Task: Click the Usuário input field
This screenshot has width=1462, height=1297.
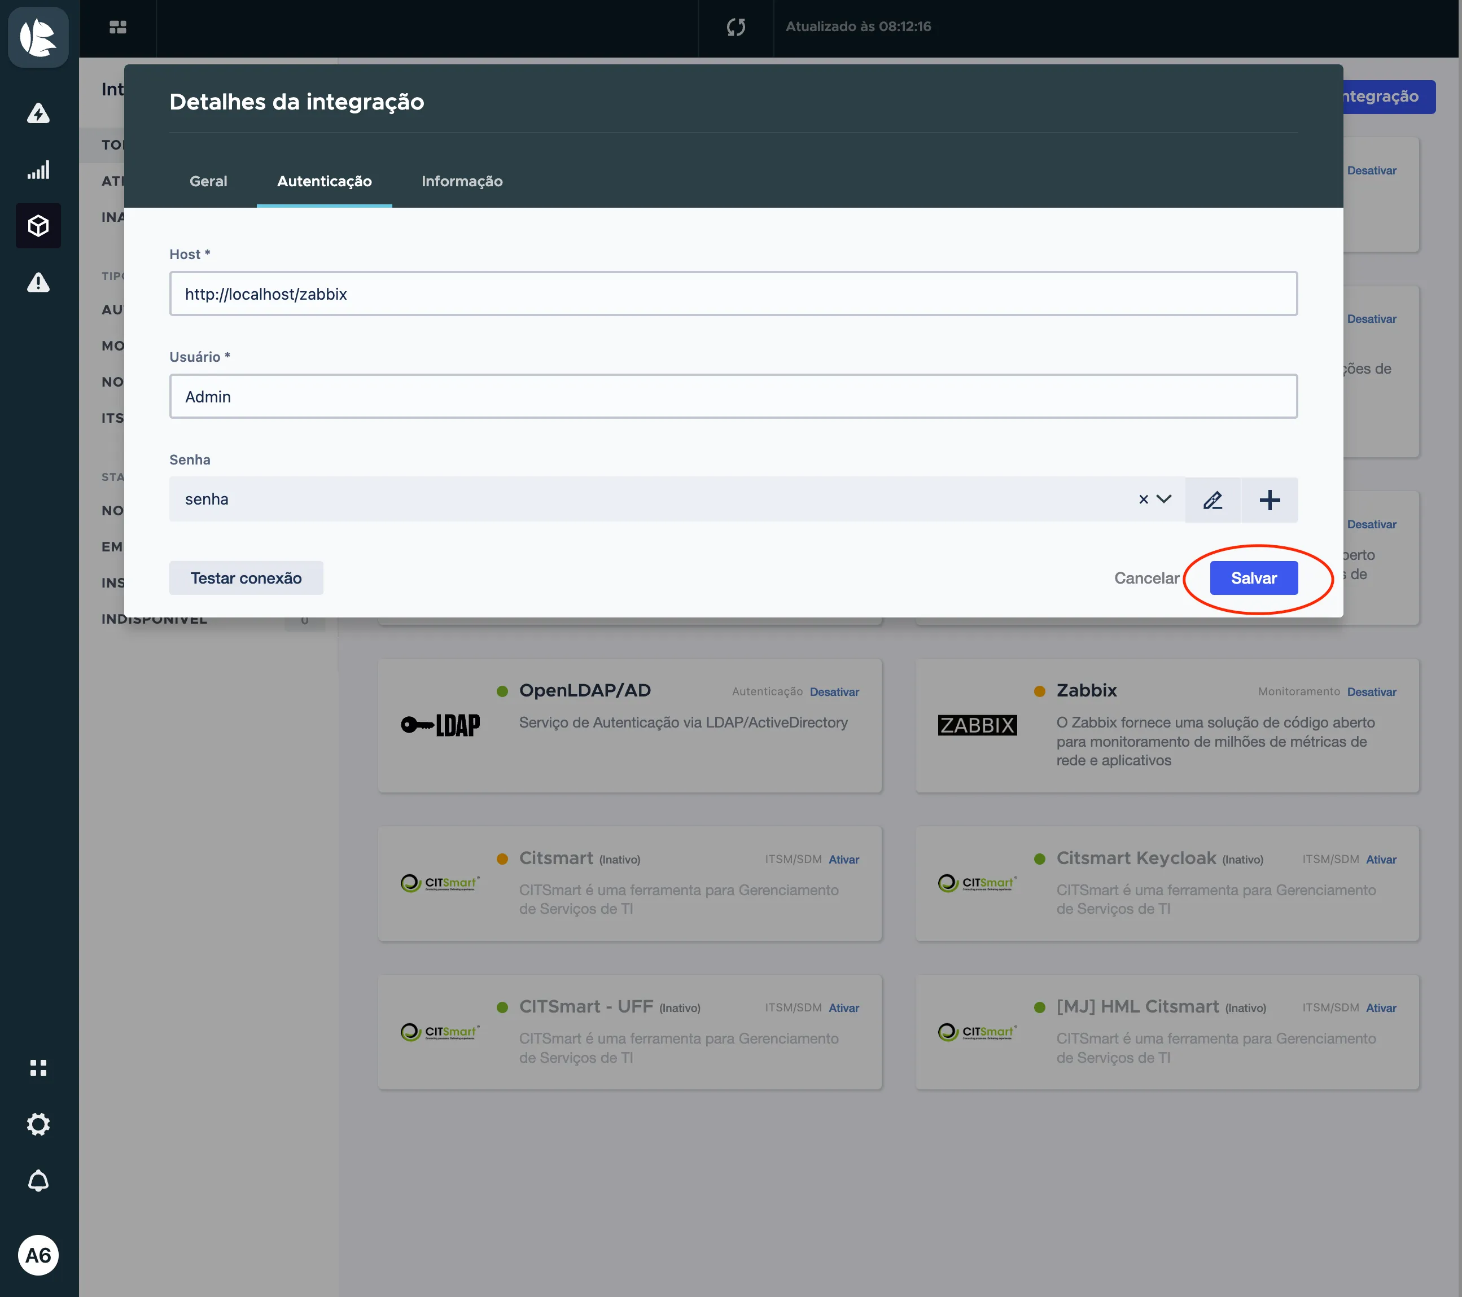Action: tap(733, 397)
